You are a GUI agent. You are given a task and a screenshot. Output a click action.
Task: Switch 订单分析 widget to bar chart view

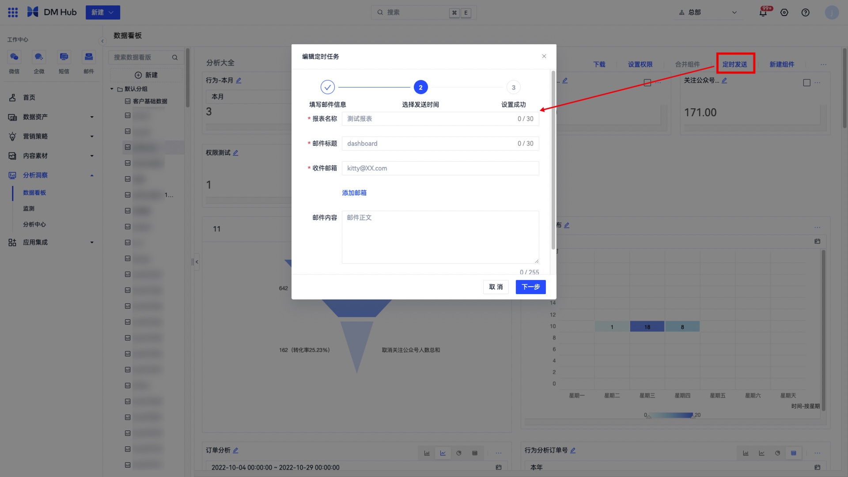pyautogui.click(x=427, y=453)
